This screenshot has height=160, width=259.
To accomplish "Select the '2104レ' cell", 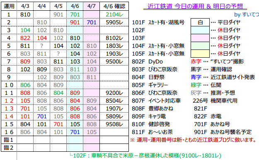I will click(x=114, y=14).
